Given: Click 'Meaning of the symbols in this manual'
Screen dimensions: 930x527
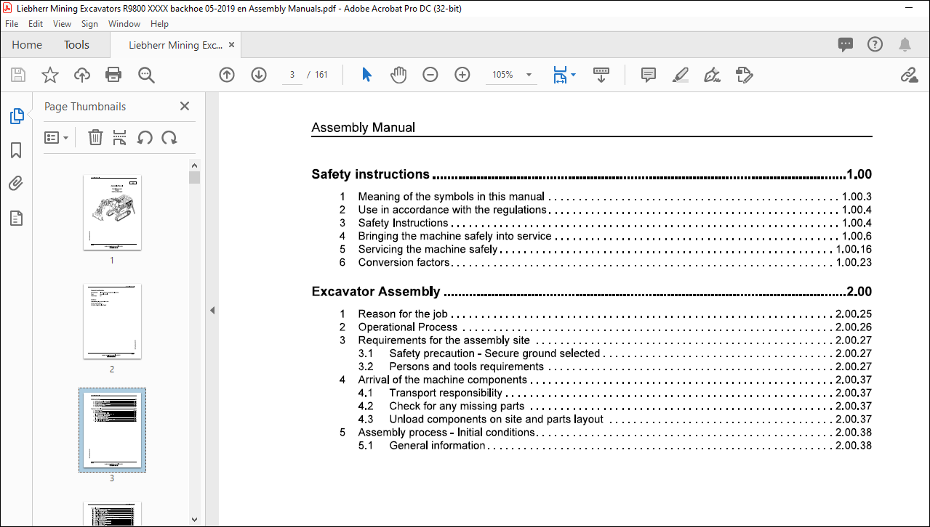Looking at the screenshot, I should (451, 197).
